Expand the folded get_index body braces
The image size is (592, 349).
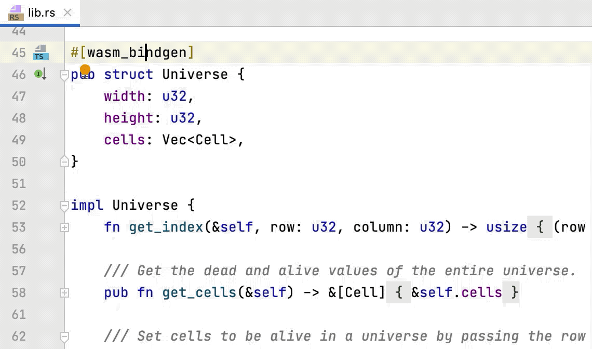click(x=540, y=227)
